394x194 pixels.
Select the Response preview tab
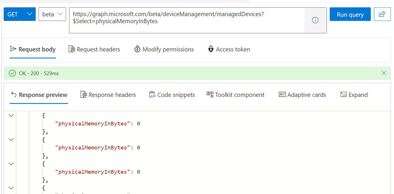pyautogui.click(x=39, y=95)
